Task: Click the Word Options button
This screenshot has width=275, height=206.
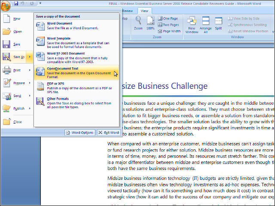Action: [x=80, y=133]
